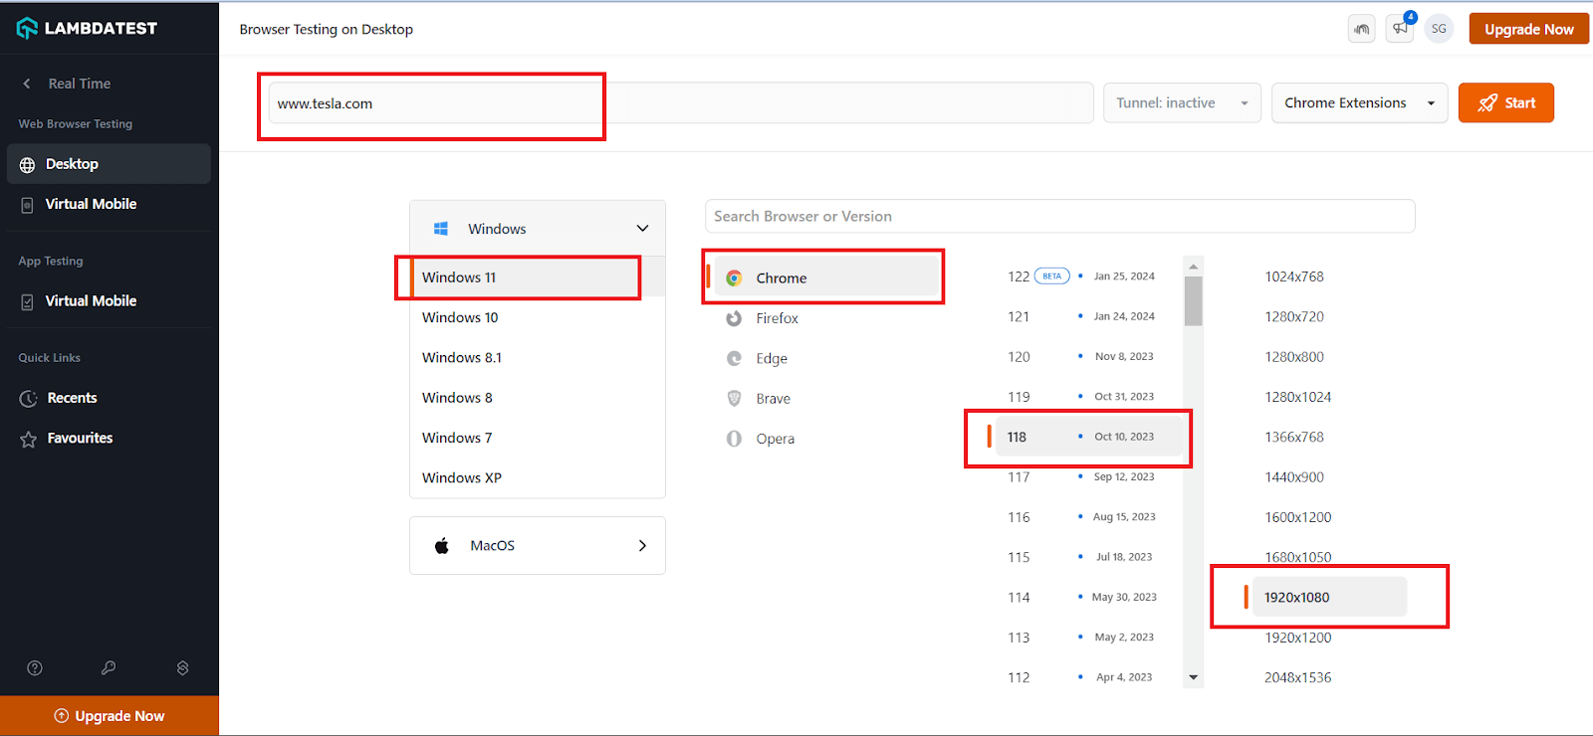Click the help question mark icon
Screen dimensions: 1593x736
coord(35,668)
